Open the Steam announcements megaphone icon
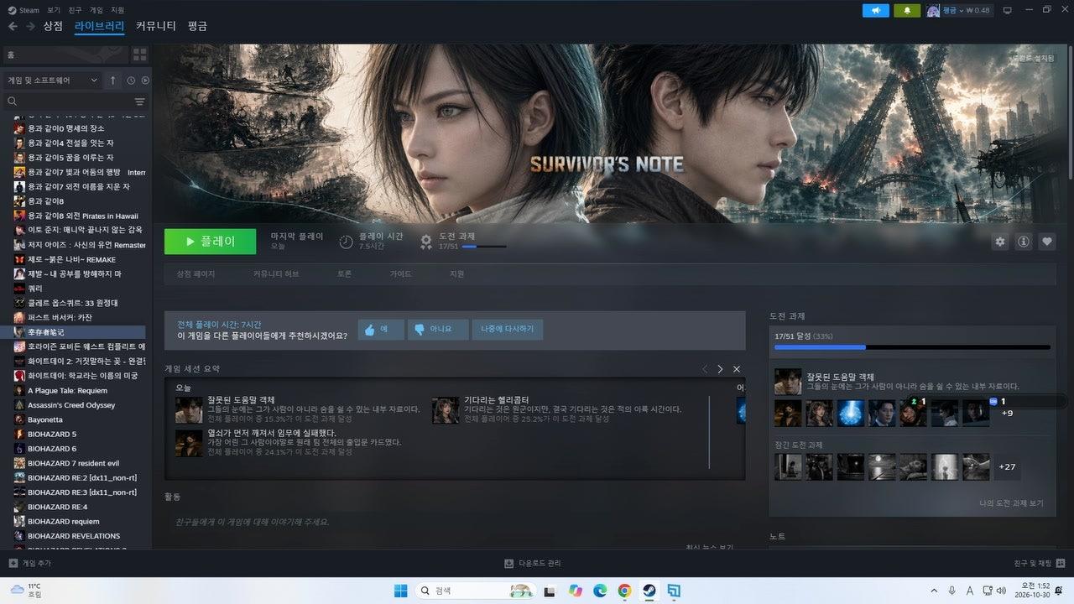The width and height of the screenshot is (1074, 604). (x=876, y=10)
